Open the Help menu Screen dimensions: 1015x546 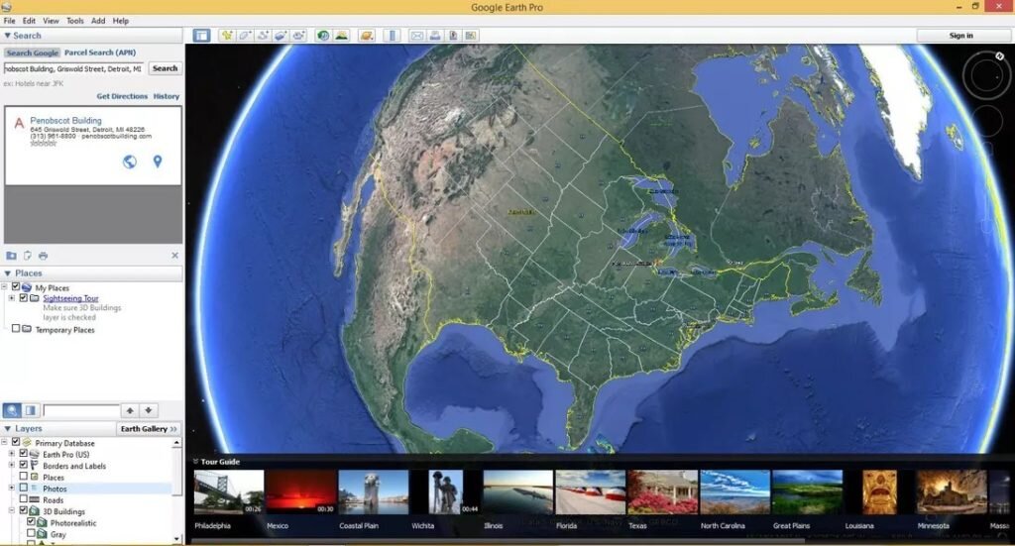[x=120, y=21]
